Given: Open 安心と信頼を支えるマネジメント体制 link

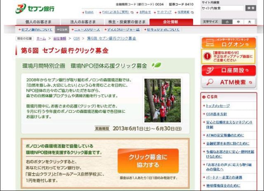Looking at the screenshot, I should pos(229,124).
